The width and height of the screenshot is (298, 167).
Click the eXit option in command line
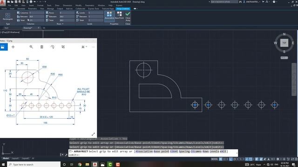click(223, 151)
